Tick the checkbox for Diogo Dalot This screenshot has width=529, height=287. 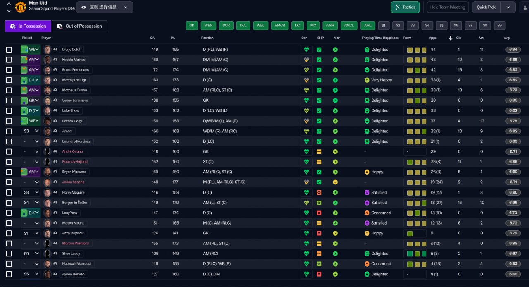point(9,50)
